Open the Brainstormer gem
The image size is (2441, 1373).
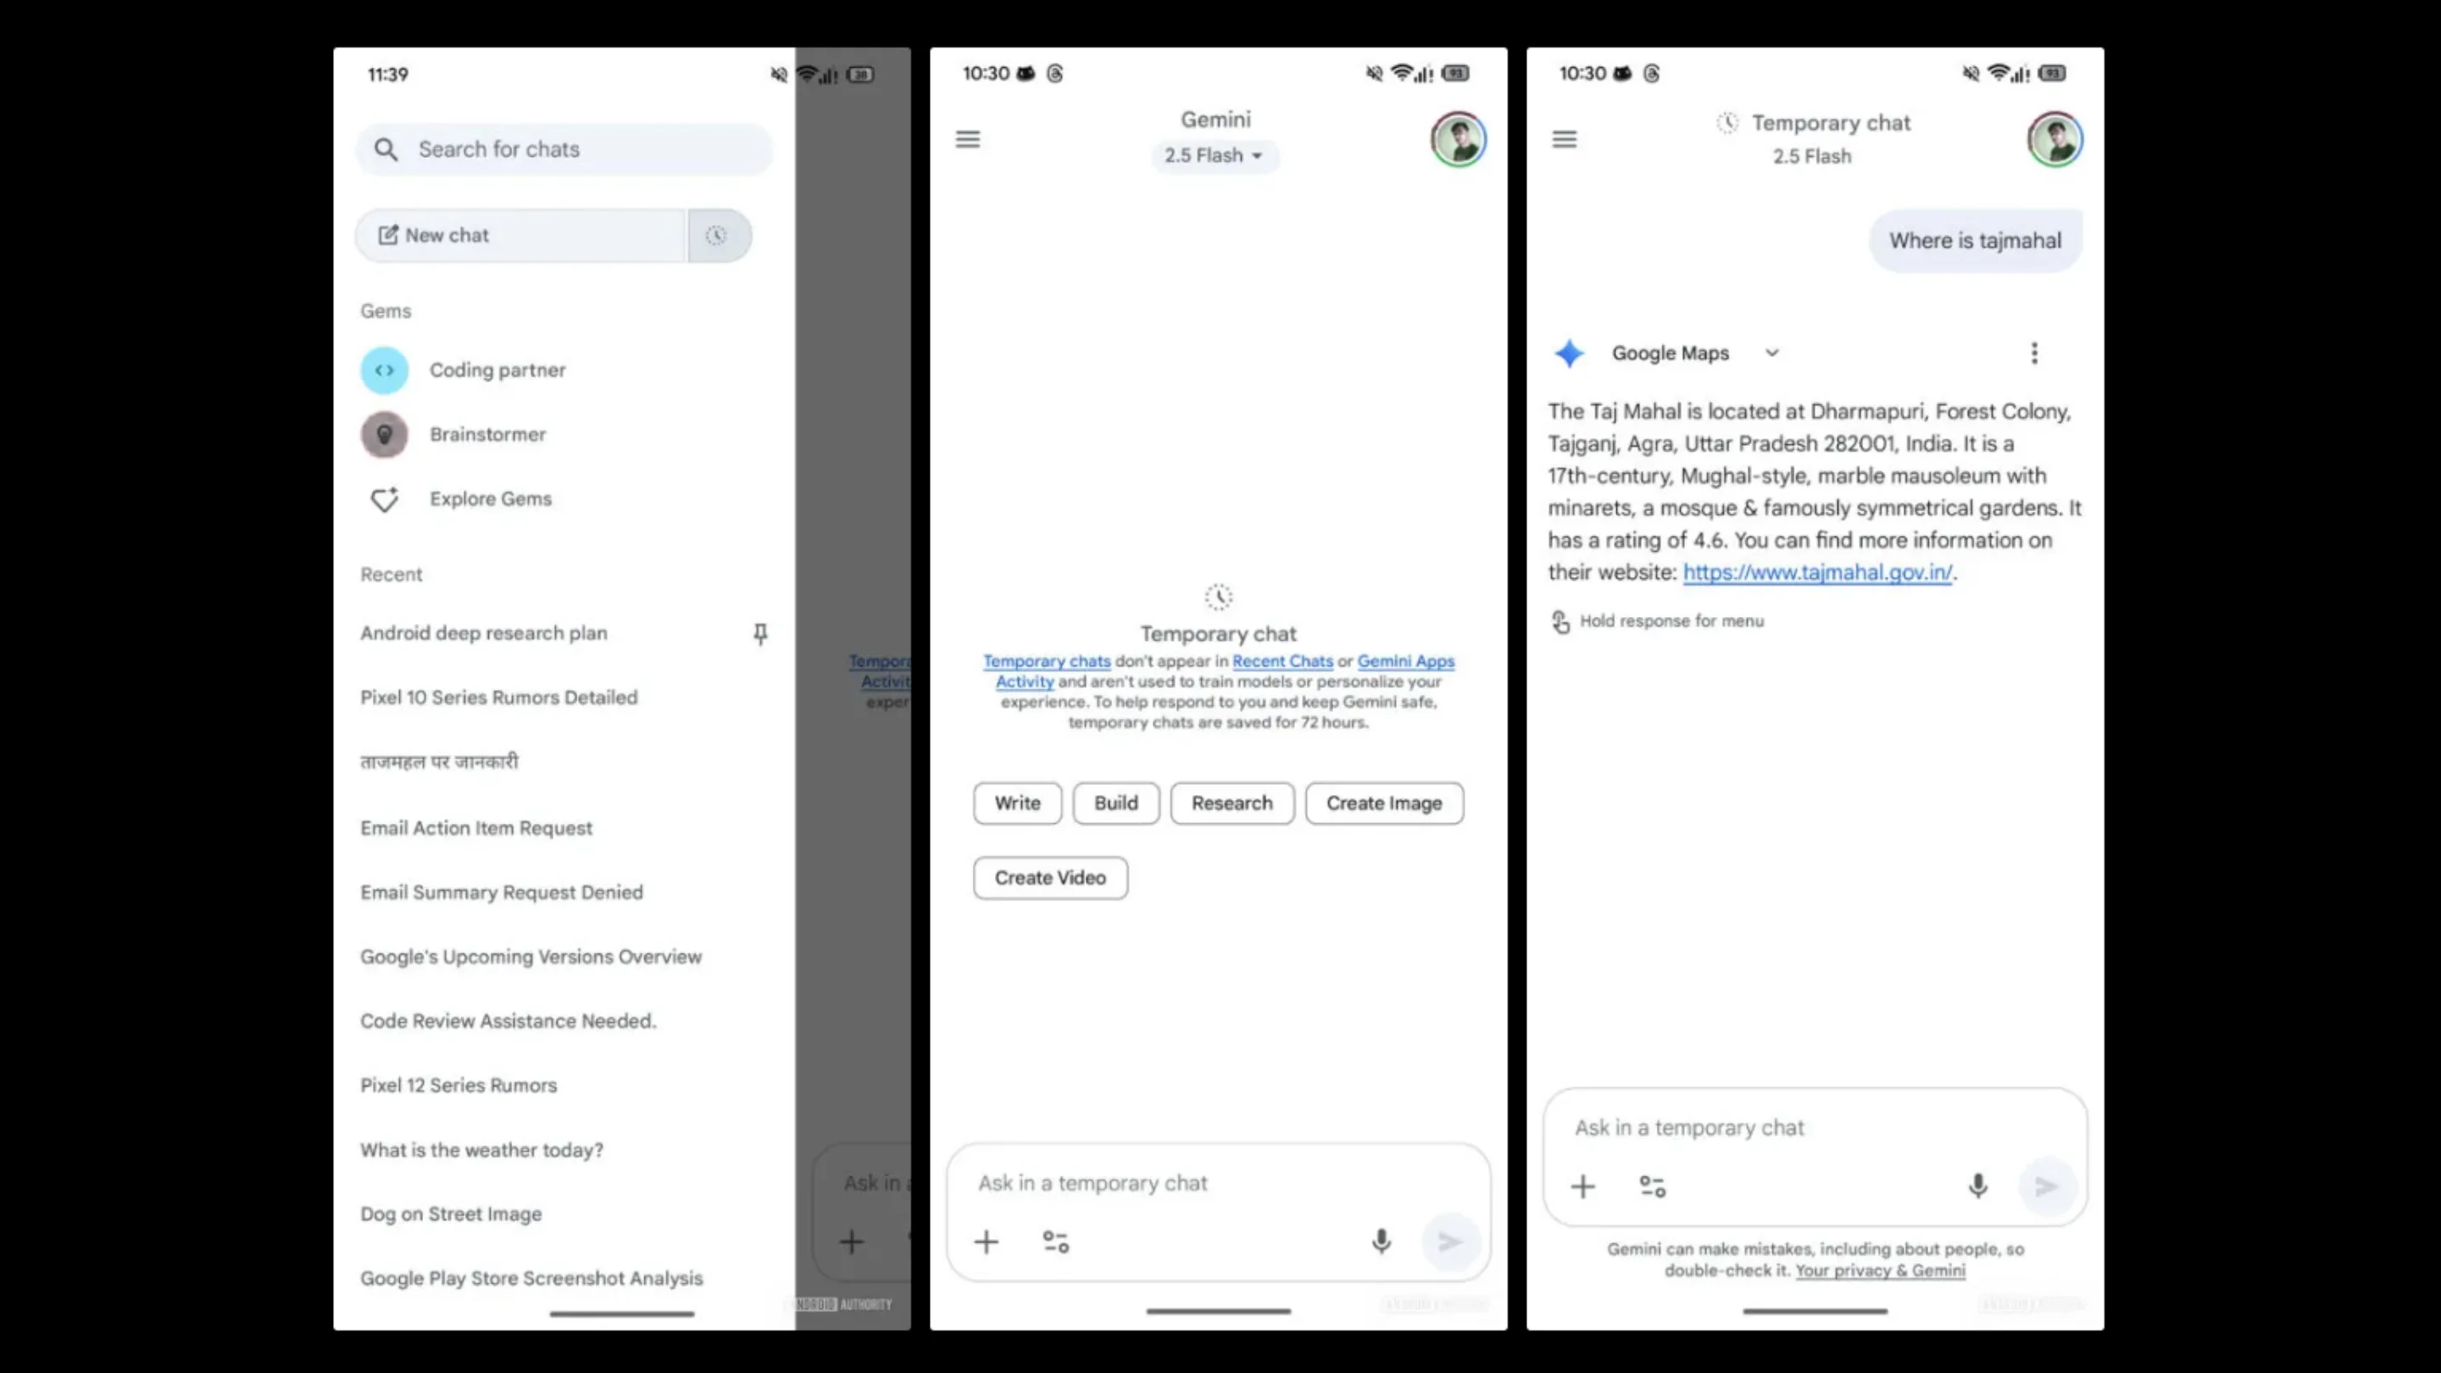tap(453, 434)
